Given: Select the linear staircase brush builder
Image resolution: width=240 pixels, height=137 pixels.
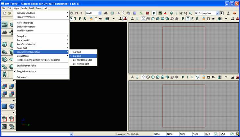Looking at the screenshot, I should point(5,59).
